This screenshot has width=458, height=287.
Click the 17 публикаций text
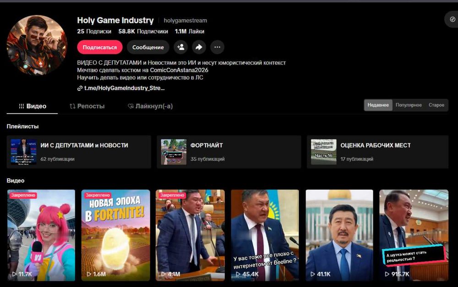pyautogui.click(x=357, y=159)
